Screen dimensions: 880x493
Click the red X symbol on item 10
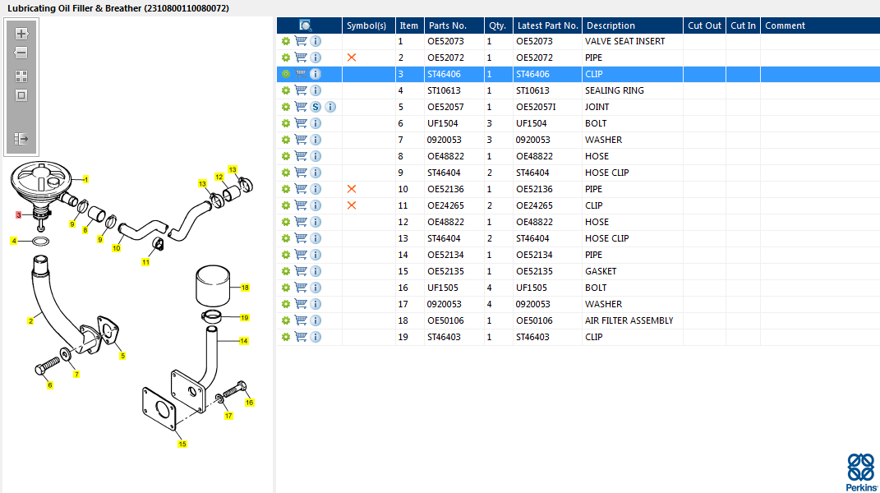[x=352, y=189]
